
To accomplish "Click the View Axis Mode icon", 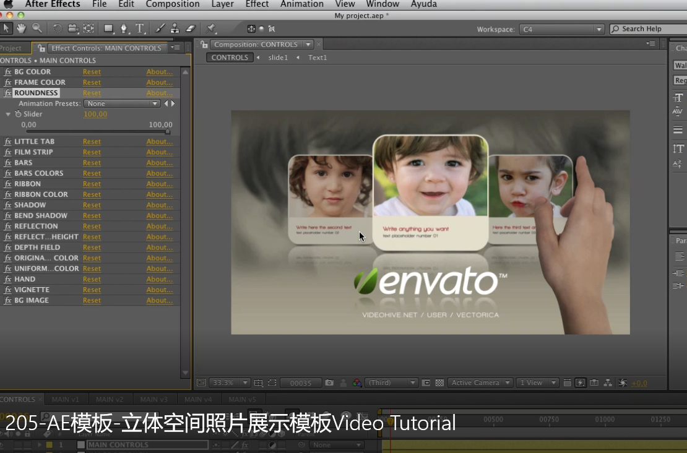I will pyautogui.click(x=272, y=29).
